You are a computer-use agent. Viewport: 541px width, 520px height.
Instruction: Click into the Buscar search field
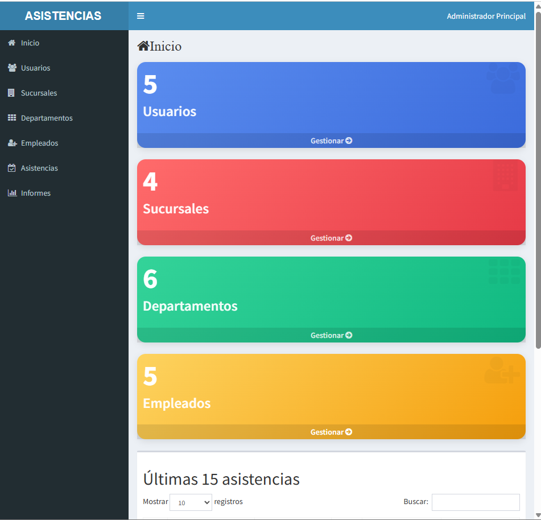[475, 502]
